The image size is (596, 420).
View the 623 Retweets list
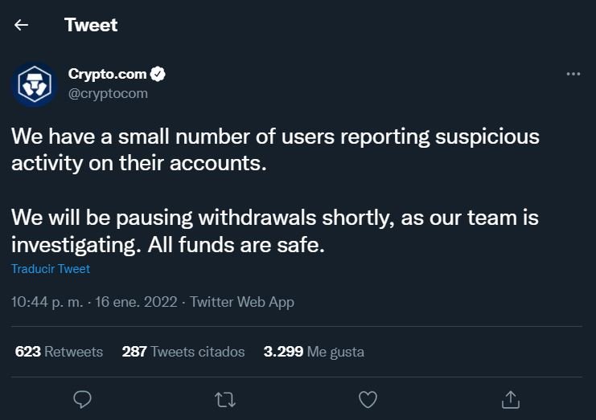[59, 352]
